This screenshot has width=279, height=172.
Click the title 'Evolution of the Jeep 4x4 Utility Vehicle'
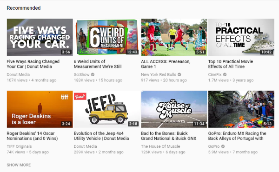coord(101,136)
